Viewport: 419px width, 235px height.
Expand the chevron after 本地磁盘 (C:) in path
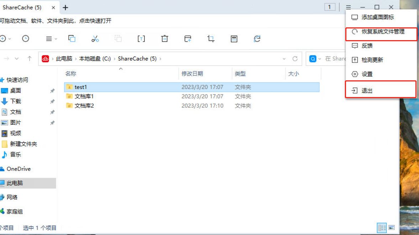click(x=114, y=59)
